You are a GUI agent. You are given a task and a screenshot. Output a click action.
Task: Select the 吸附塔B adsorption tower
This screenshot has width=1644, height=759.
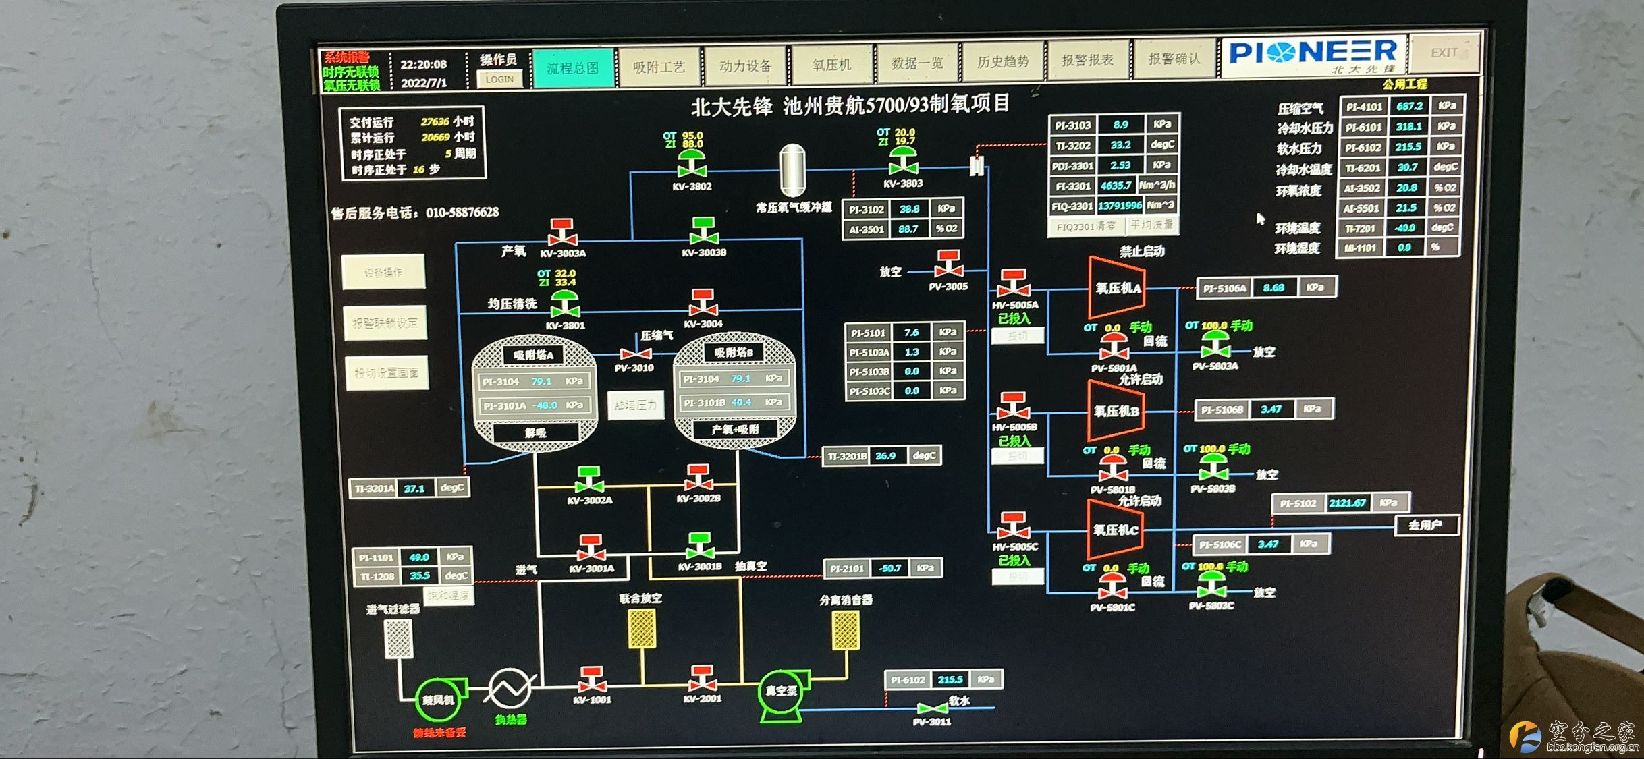point(734,390)
